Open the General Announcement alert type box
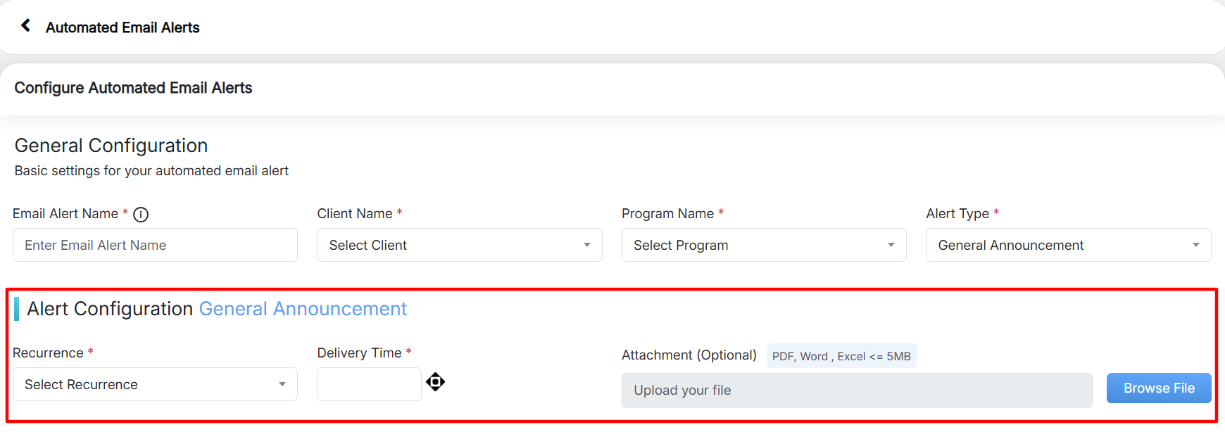The height and width of the screenshot is (437, 1225). coord(1056,245)
